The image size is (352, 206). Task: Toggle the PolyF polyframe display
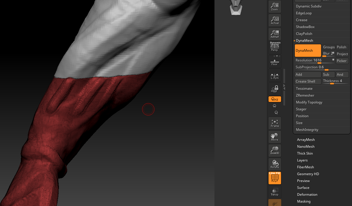275,178
